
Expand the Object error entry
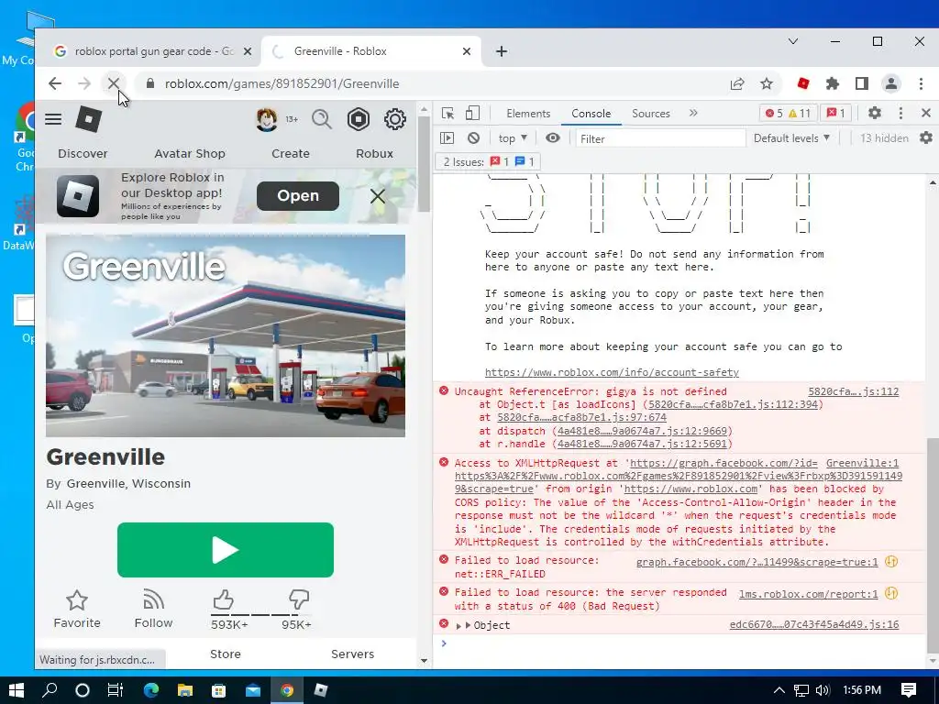458,625
